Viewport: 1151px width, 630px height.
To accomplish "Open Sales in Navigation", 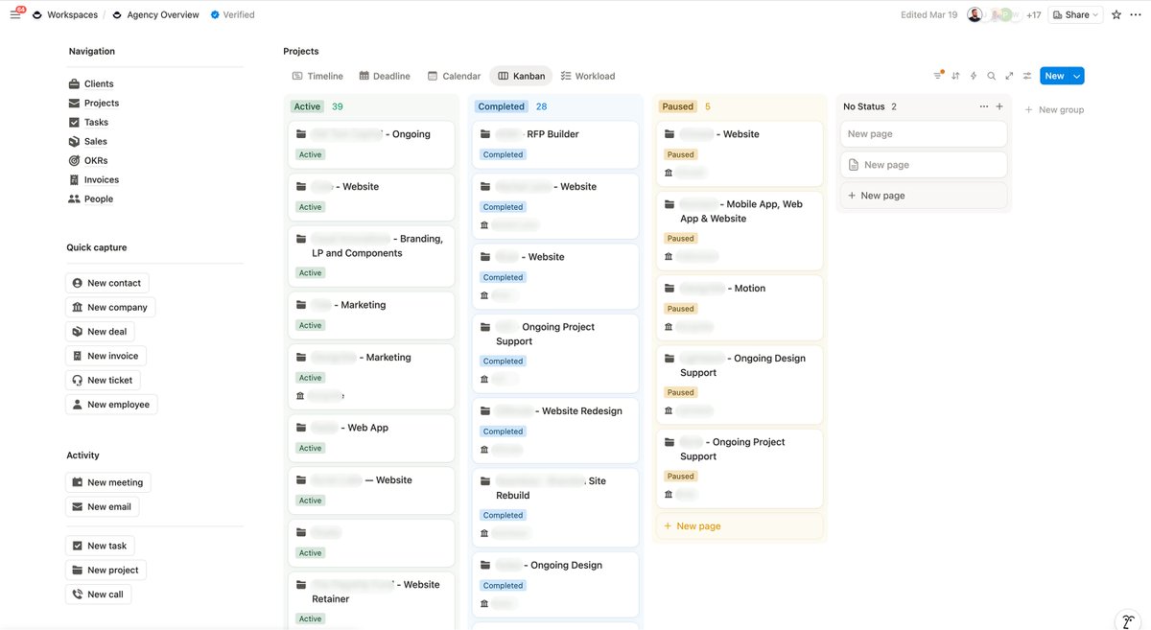I will click(x=87, y=142).
